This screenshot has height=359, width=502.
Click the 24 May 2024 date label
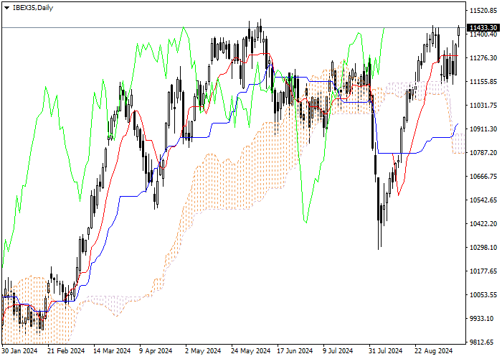click(x=251, y=351)
